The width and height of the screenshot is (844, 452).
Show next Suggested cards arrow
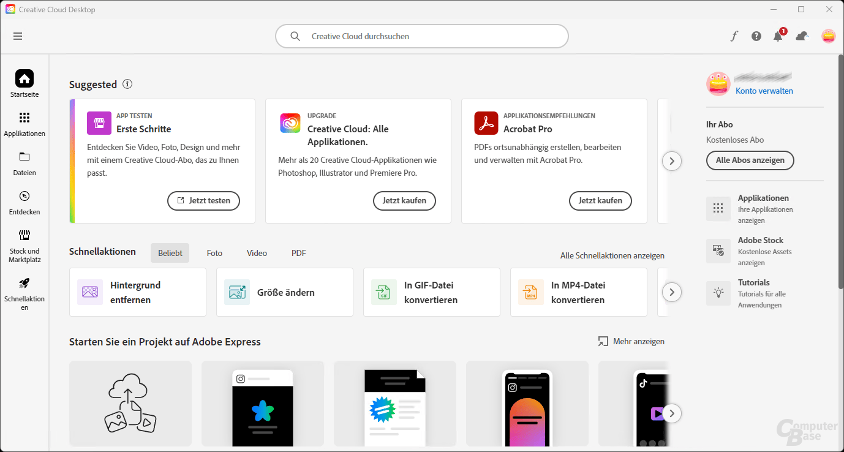(x=672, y=161)
